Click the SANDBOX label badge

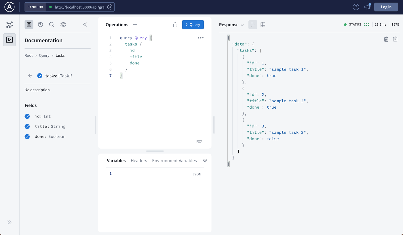pyautogui.click(x=35, y=7)
